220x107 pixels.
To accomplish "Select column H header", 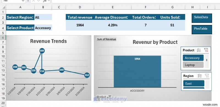I will pos(193,7).
